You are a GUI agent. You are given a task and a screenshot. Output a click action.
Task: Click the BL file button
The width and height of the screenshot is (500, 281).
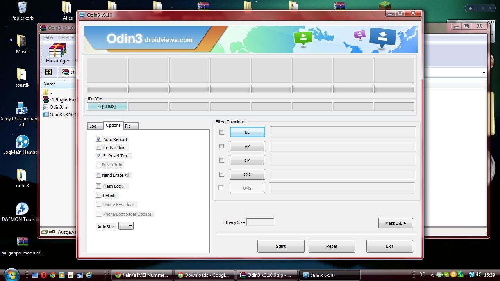[248, 132]
